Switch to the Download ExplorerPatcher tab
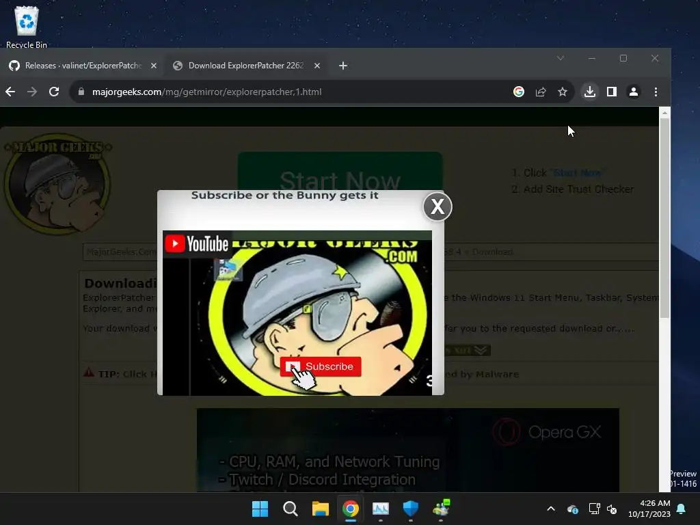The image size is (700, 525). tap(245, 66)
